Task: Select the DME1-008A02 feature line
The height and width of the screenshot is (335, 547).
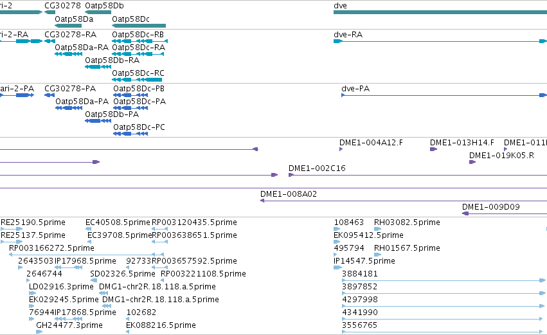Action: point(404,201)
